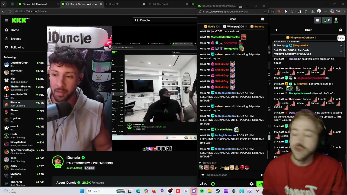This screenshot has height=195, width=347.
Task: Open the browser Extensions puzzle icon
Action: coord(292,11)
